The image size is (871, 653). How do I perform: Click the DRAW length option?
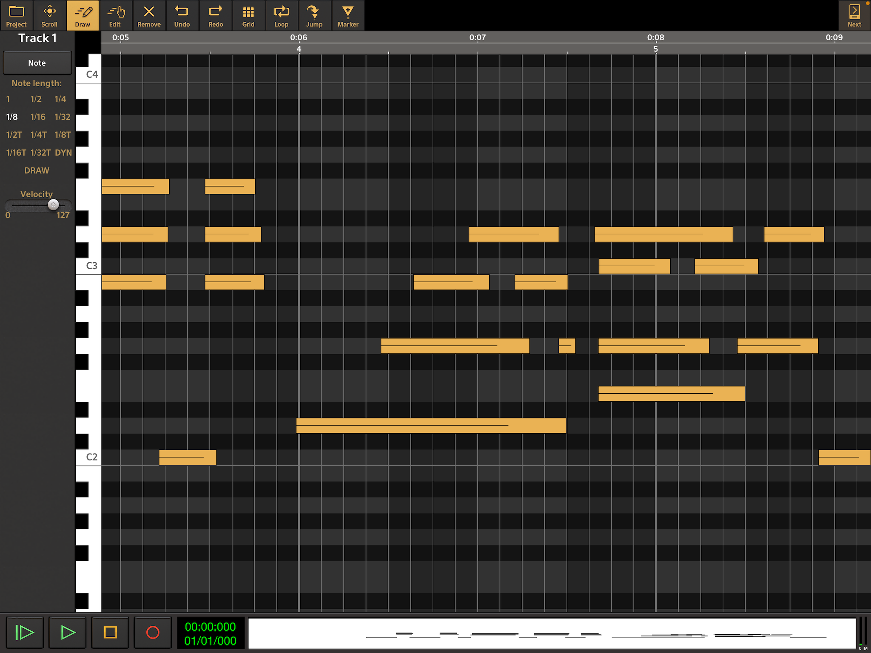pyautogui.click(x=37, y=170)
